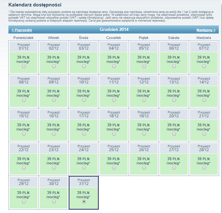Viewport: 222px width, 213px height.
Task: Go to next month via Następny link
Action: (x=206, y=30)
